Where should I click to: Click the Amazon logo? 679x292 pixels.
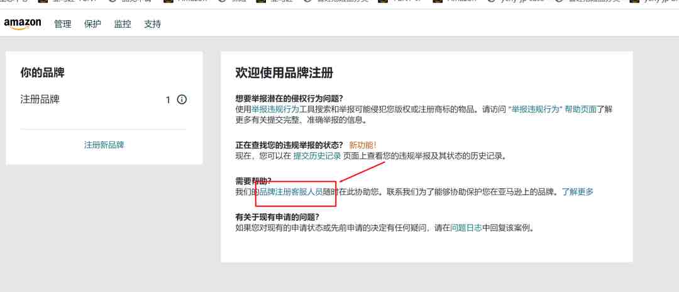[x=23, y=24]
